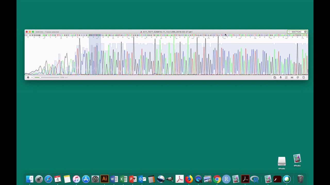Open Flash Player icon in the Dock
The width and height of the screenshot is (330, 185).
[x=277, y=179]
